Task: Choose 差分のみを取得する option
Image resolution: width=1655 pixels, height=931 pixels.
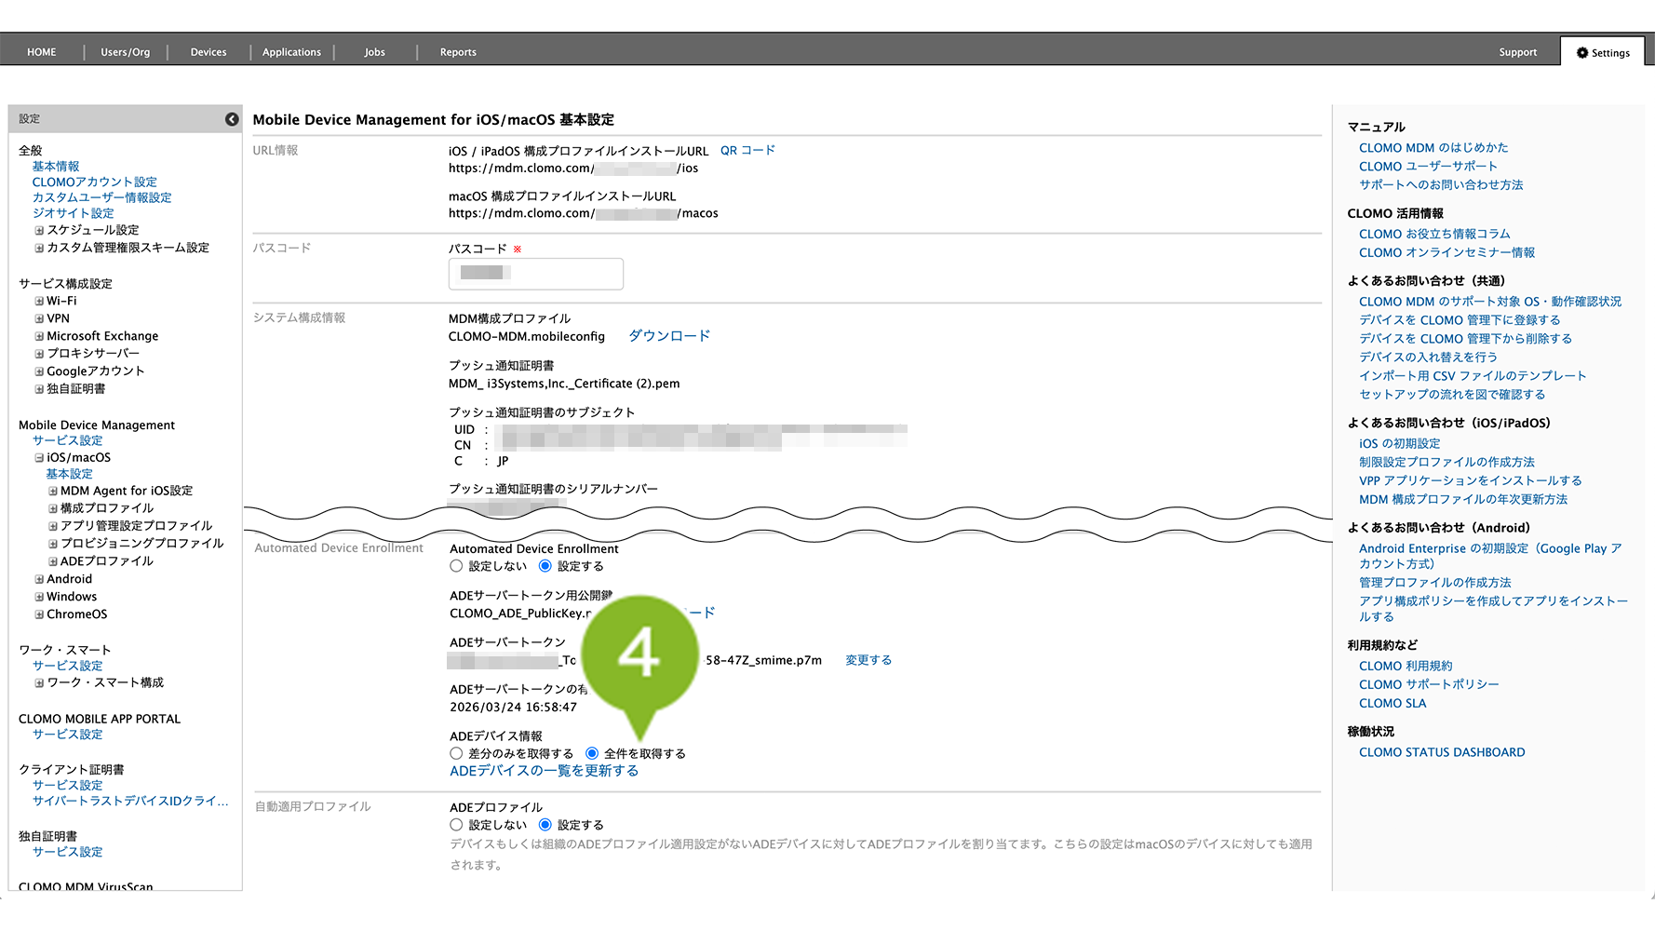Action: (456, 753)
